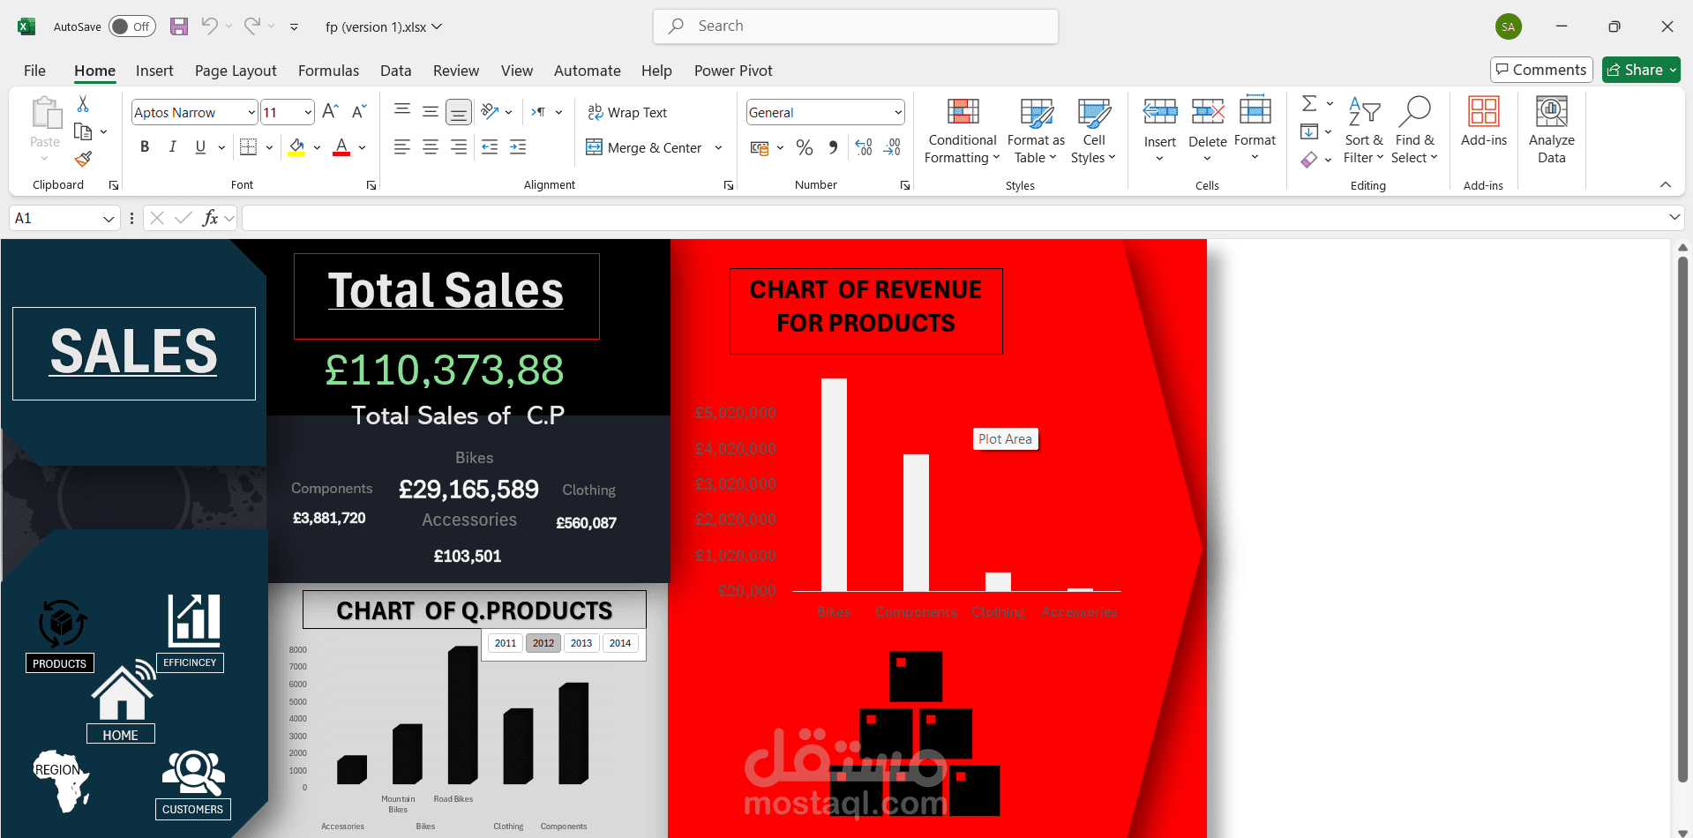The width and height of the screenshot is (1693, 838).
Task: Click the Comma Style icon
Action: pyautogui.click(x=833, y=147)
